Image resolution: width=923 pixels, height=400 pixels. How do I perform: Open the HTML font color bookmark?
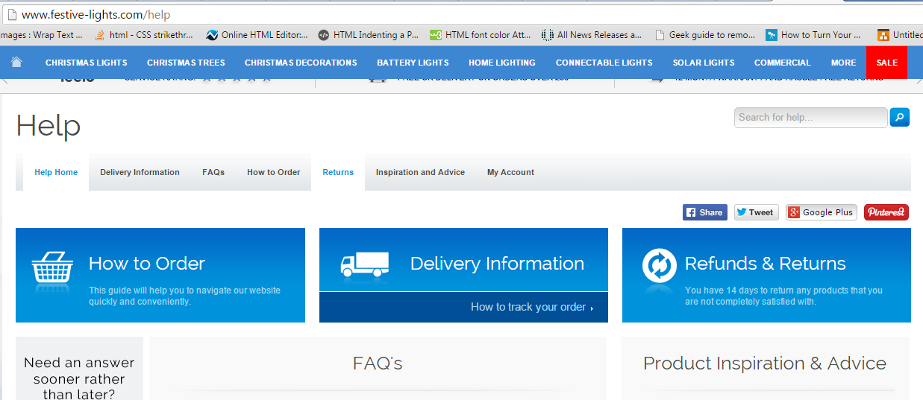pos(481,35)
